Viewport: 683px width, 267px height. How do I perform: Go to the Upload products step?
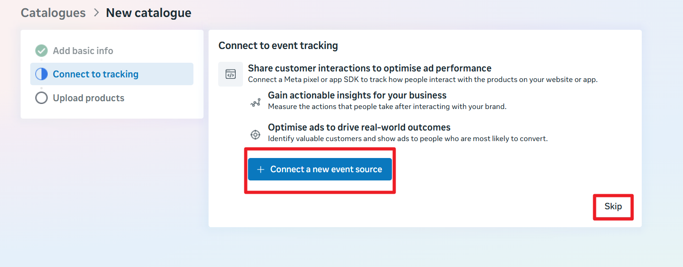[x=88, y=98]
